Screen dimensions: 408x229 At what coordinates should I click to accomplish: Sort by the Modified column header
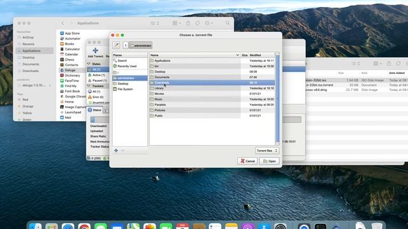click(x=261, y=55)
